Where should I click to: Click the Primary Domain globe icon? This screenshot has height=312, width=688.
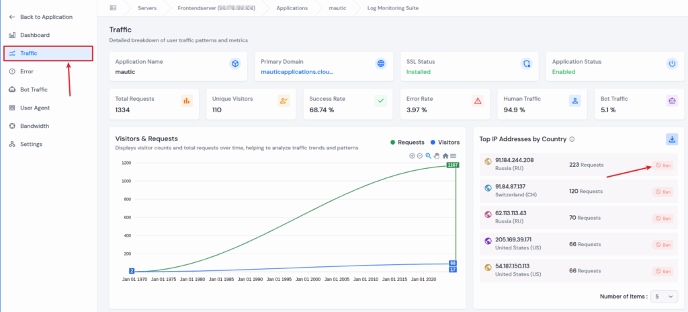(x=381, y=64)
